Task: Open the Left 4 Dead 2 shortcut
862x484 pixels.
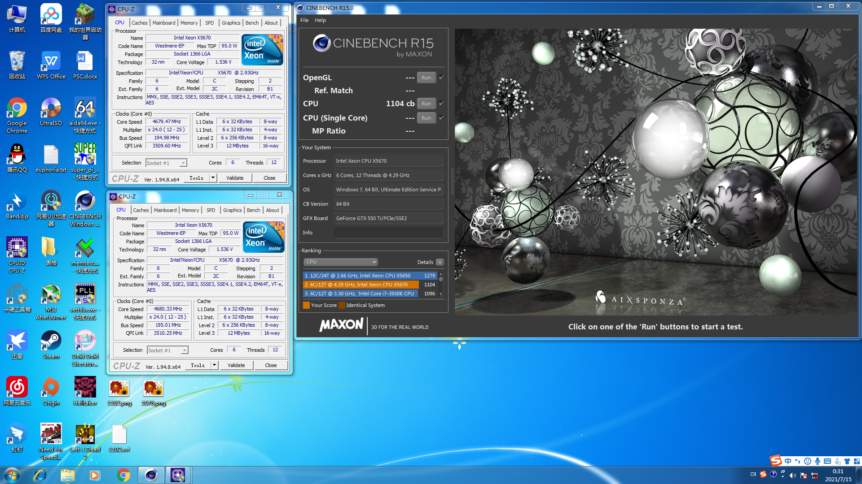Action: tap(85, 441)
